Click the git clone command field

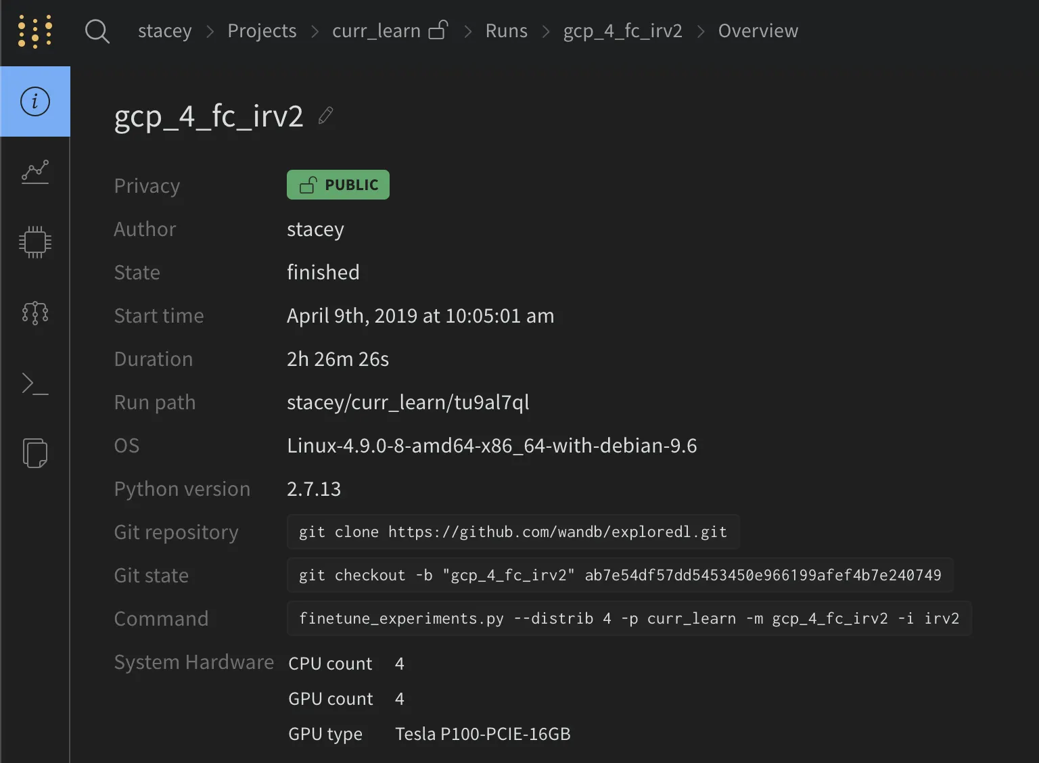pyautogui.click(x=513, y=532)
